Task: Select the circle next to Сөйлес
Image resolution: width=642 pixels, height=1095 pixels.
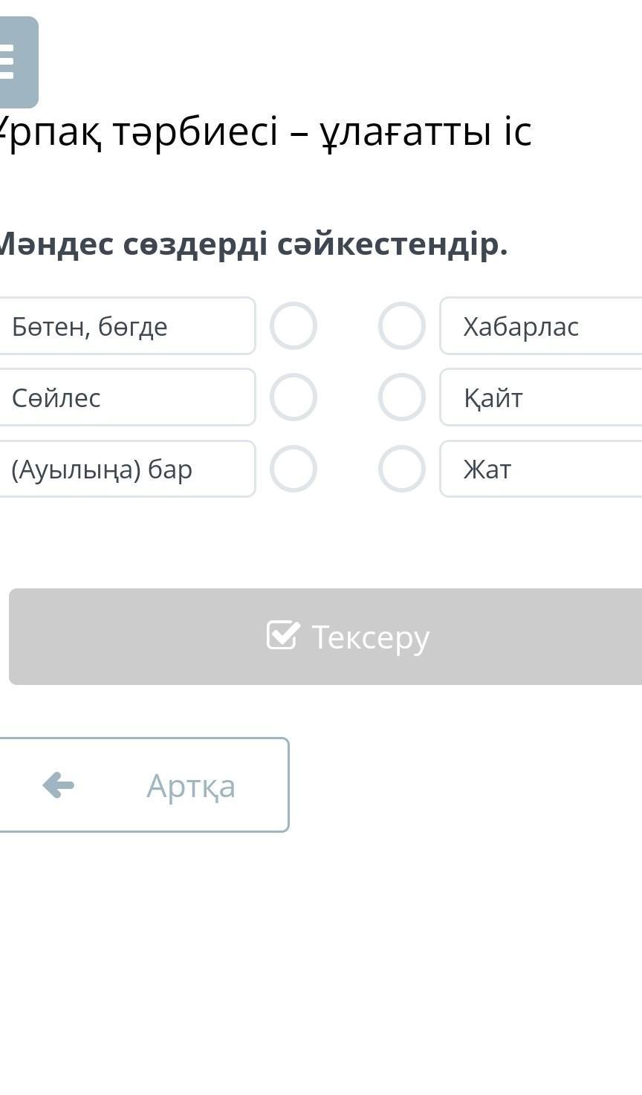Action: click(x=294, y=397)
